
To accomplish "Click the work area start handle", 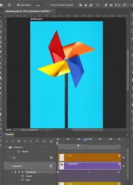I will point(57,143).
